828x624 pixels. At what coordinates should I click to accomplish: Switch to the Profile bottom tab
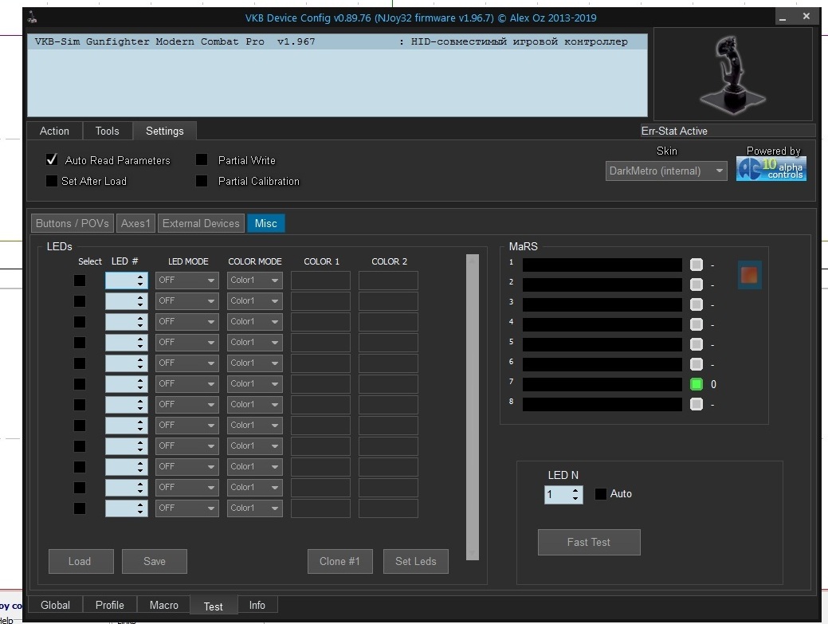110,605
